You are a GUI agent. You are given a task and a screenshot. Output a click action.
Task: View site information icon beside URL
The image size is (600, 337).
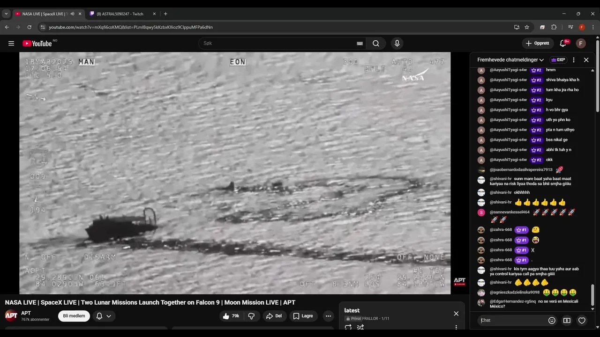(x=43, y=27)
